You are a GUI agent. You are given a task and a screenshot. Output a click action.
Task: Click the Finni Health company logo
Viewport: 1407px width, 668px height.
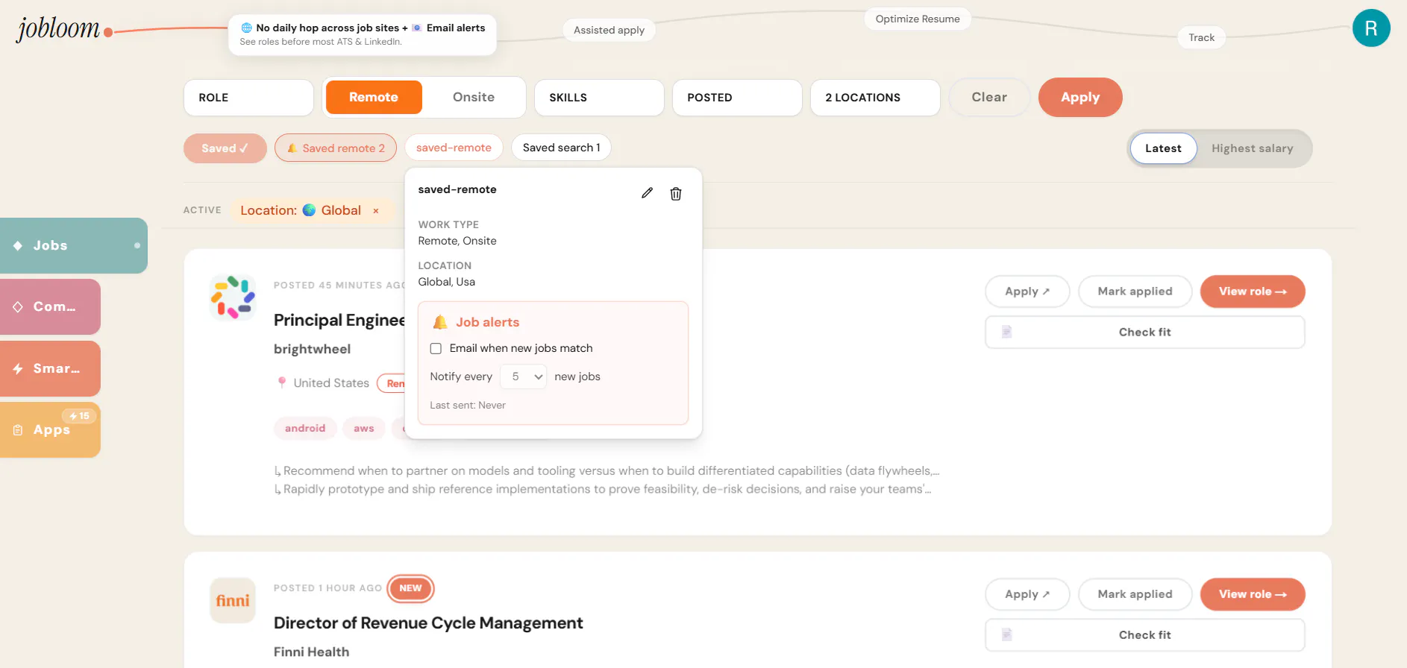233,601
